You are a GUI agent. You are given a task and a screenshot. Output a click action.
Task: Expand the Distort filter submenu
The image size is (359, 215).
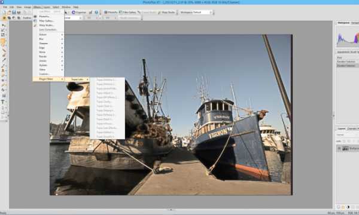(48, 35)
